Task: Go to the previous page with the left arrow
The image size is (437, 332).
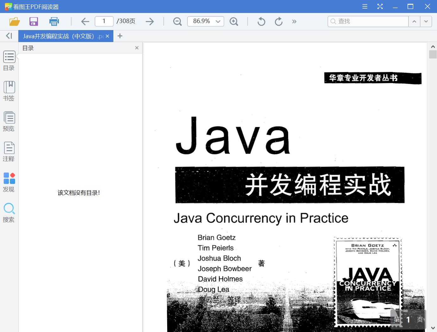Action: click(85, 21)
